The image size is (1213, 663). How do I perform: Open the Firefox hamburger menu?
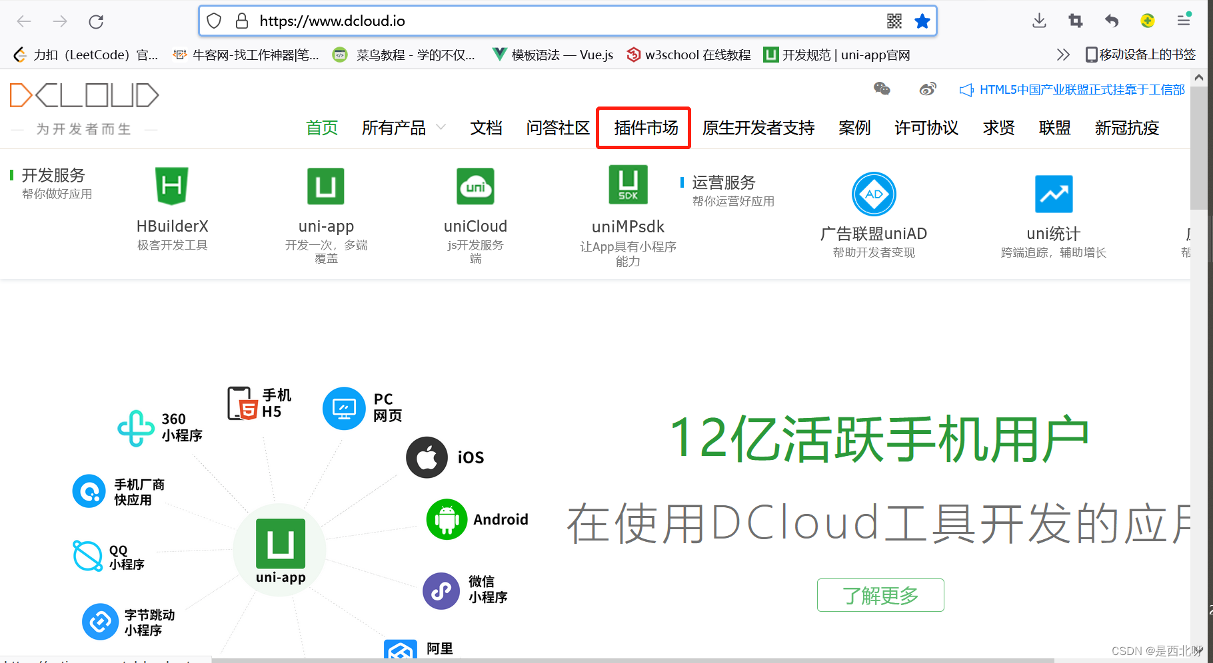pos(1184,21)
